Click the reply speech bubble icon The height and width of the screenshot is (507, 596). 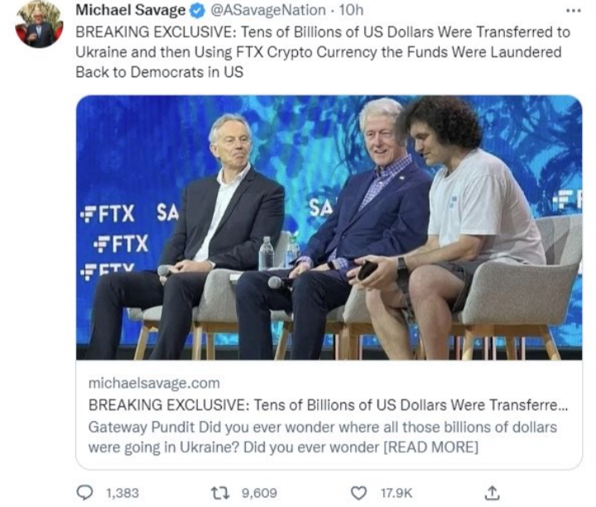(x=84, y=493)
